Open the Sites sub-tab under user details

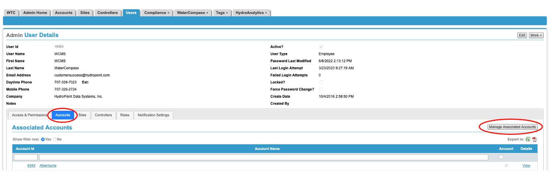[x=82, y=115]
